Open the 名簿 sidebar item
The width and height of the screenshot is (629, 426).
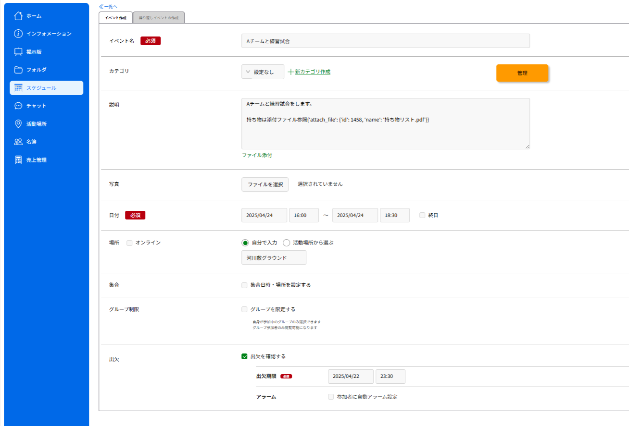tap(46, 142)
